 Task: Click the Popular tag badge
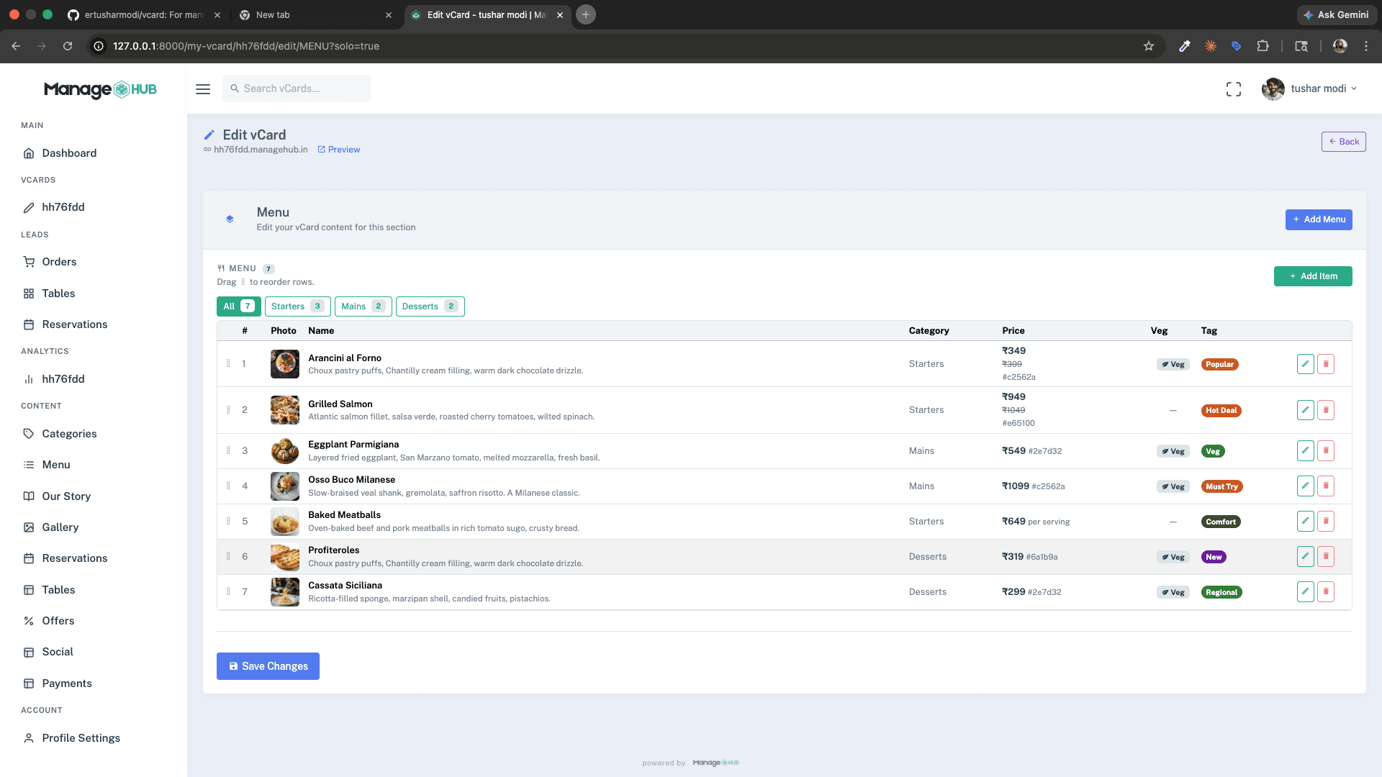1219,365
